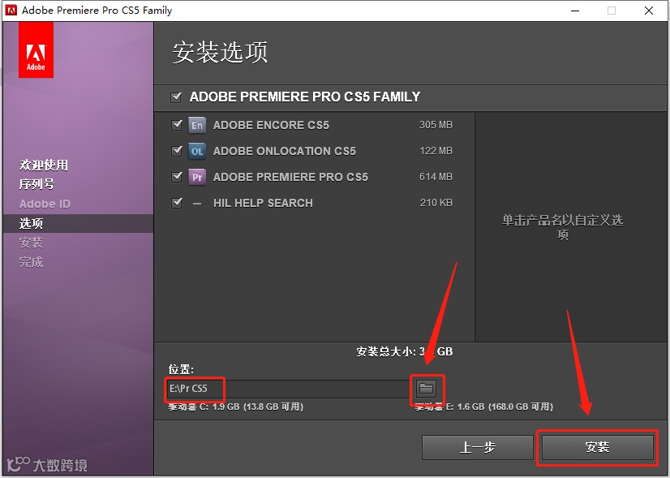This screenshot has width=670, height=478.
Task: Go back with the 上一步 button
Action: 477,447
